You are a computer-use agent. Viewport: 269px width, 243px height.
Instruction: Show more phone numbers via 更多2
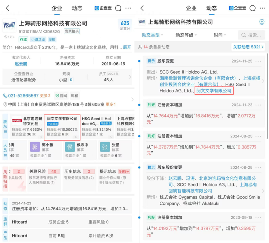(x=45, y=96)
